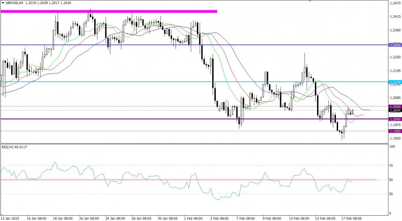
Task: Click the gray chart shift marker at top
Action: coord(310,1)
